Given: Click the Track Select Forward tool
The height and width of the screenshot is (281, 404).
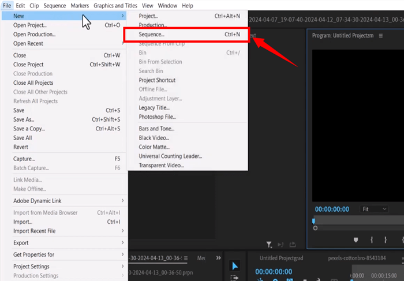Looking at the screenshot, I should coord(235,278).
